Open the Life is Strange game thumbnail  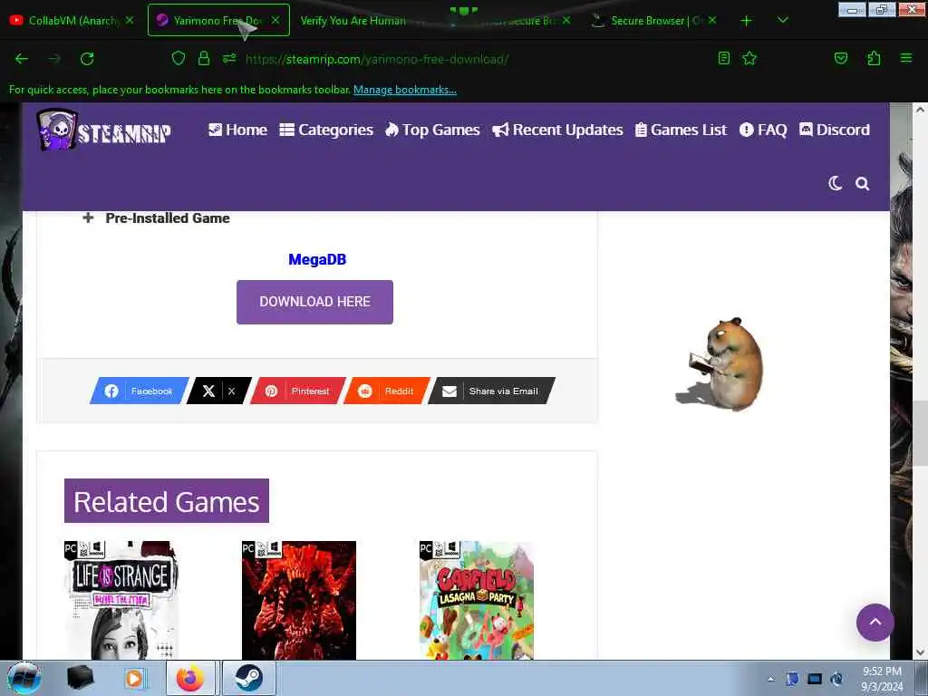coord(121,600)
